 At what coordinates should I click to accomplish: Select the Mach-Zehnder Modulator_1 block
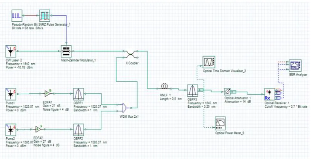point(66,51)
